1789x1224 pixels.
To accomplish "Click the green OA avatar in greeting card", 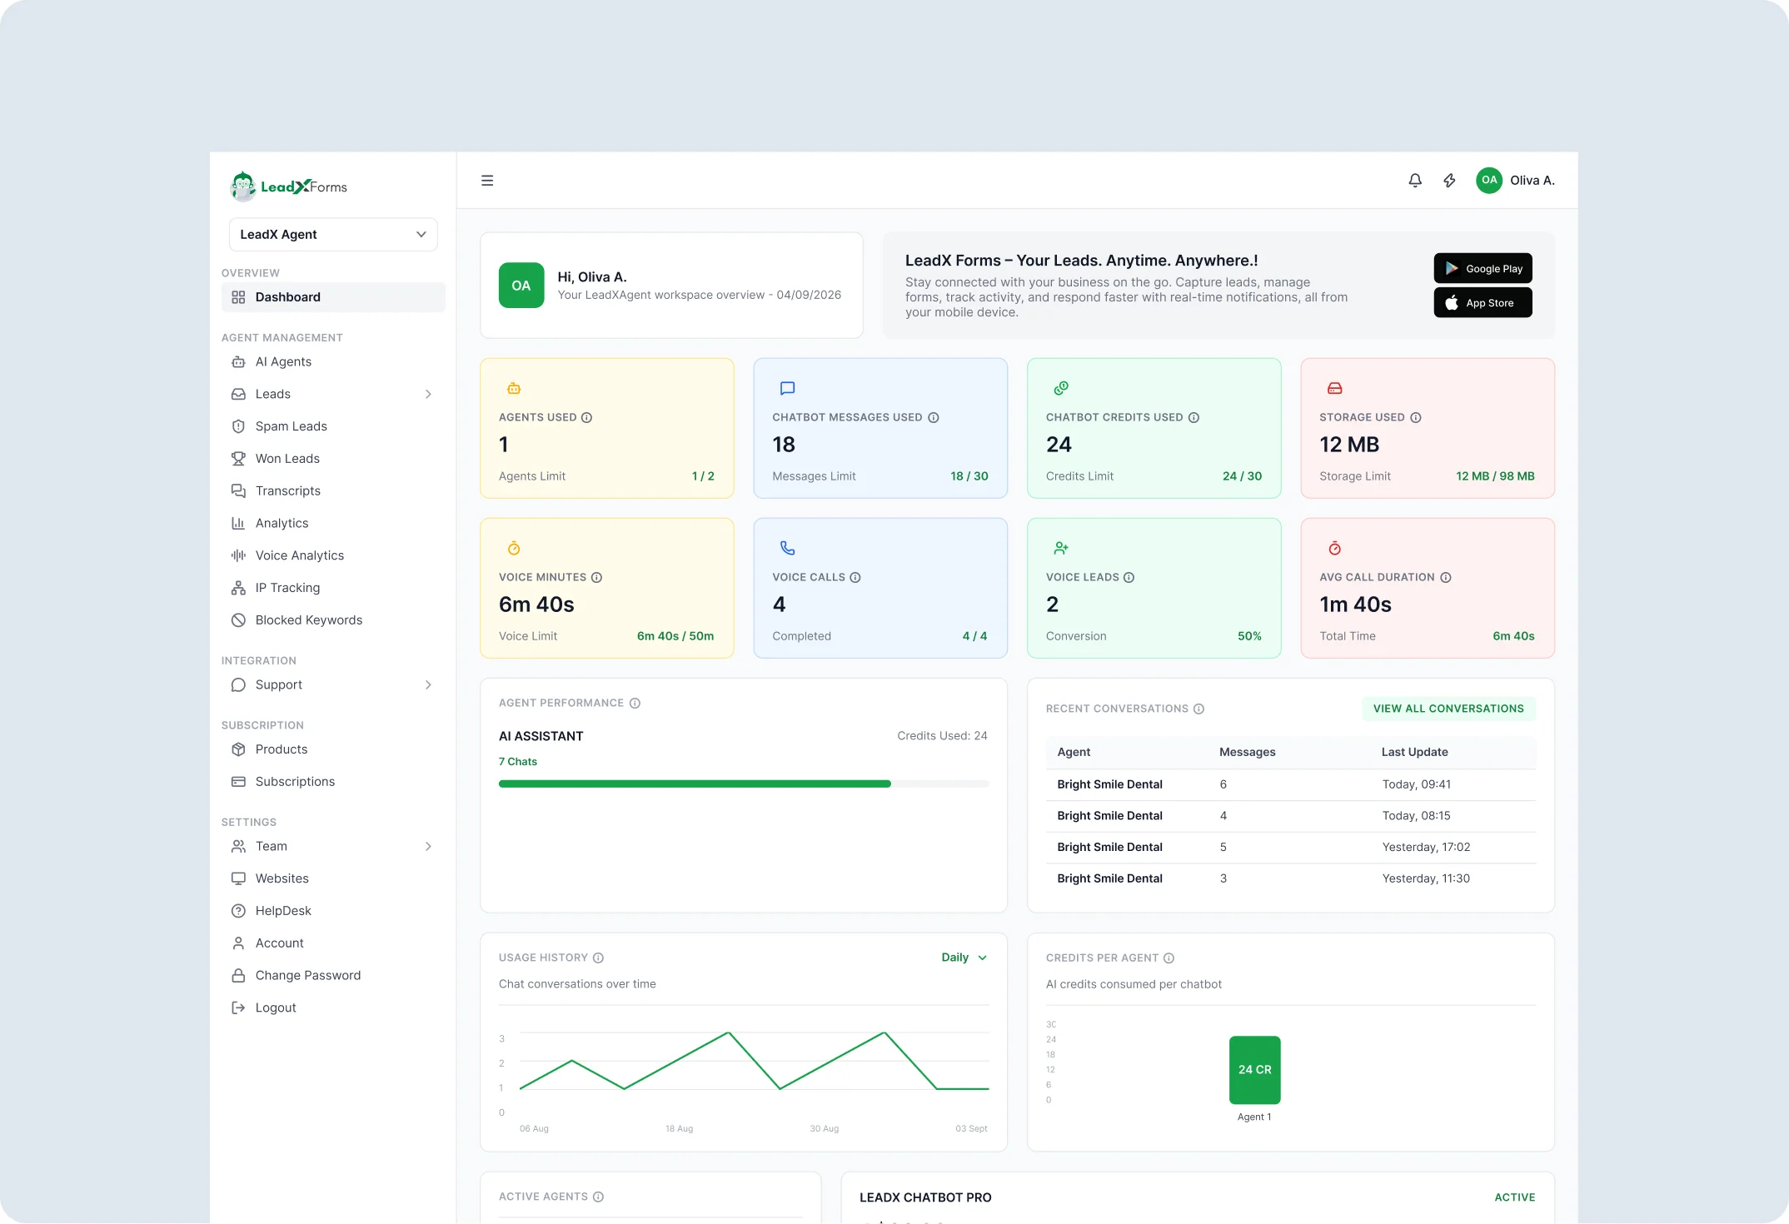I will pyautogui.click(x=521, y=286).
